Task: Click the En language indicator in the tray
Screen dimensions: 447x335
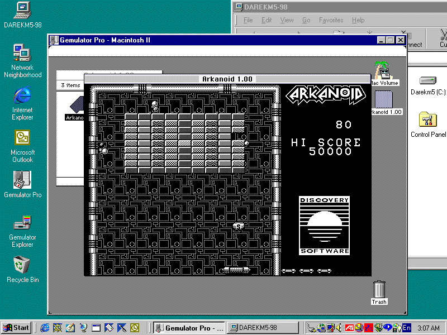Action: 407,328
